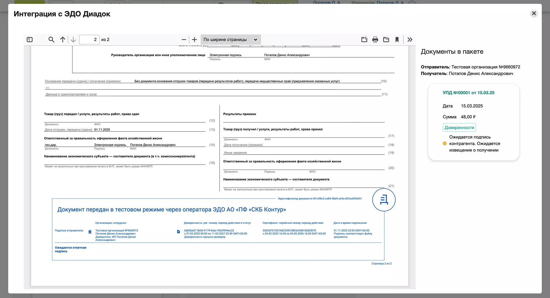Click the power of attorney document icon
550x298 pixels.
pyautogui.click(x=178, y=232)
